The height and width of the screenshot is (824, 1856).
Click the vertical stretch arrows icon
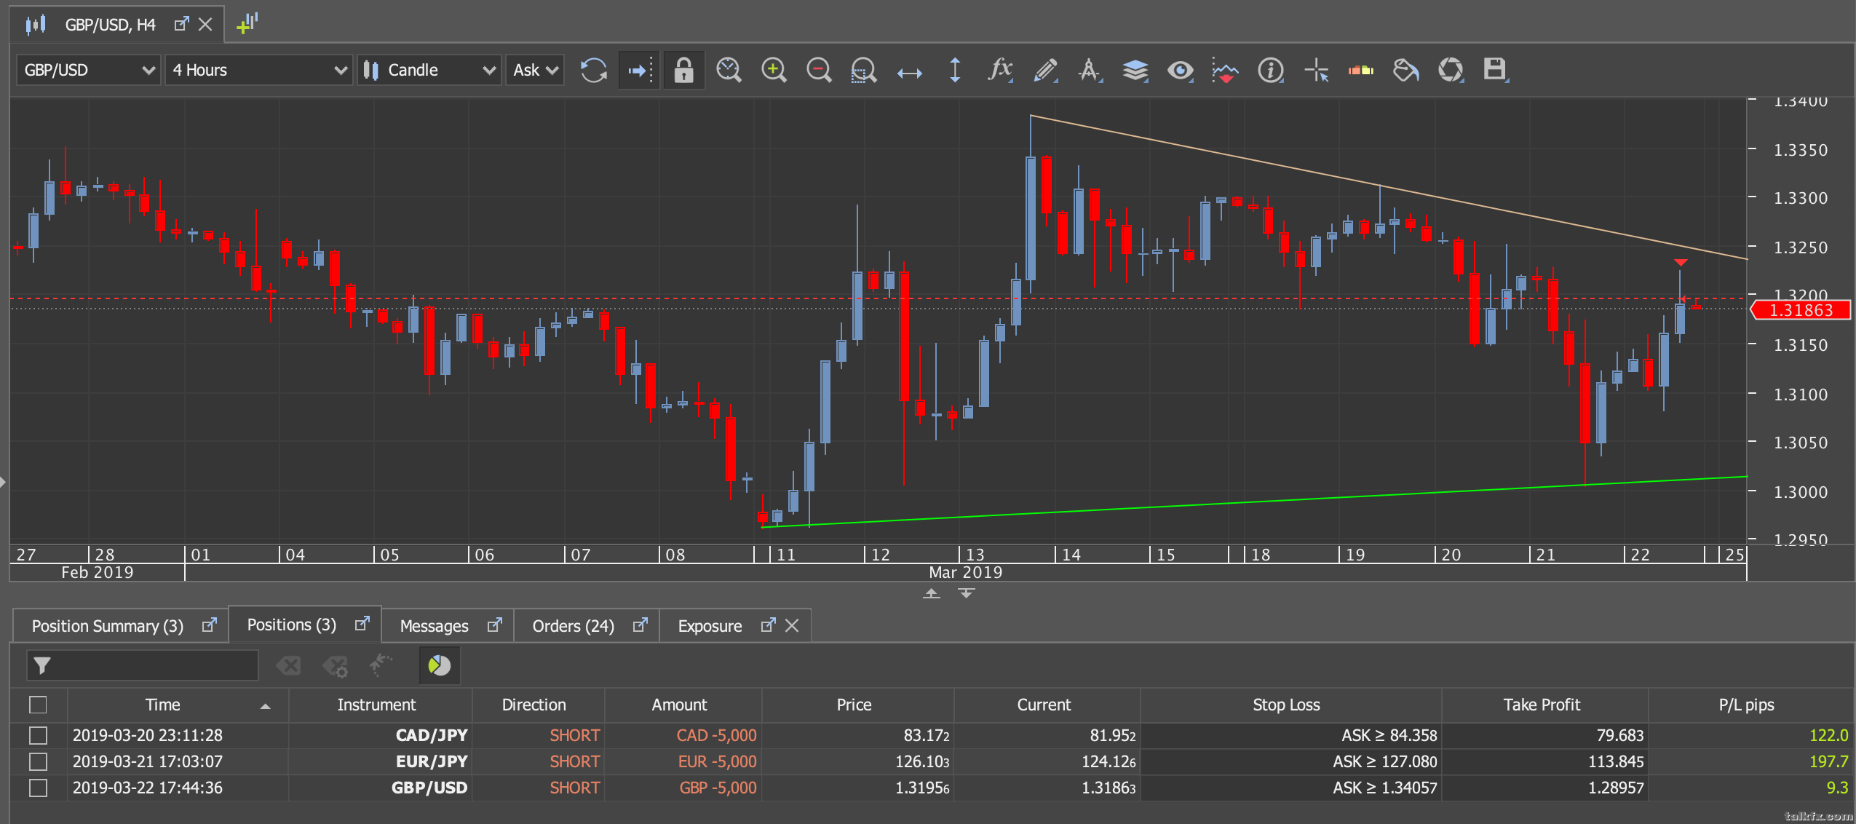tap(955, 71)
